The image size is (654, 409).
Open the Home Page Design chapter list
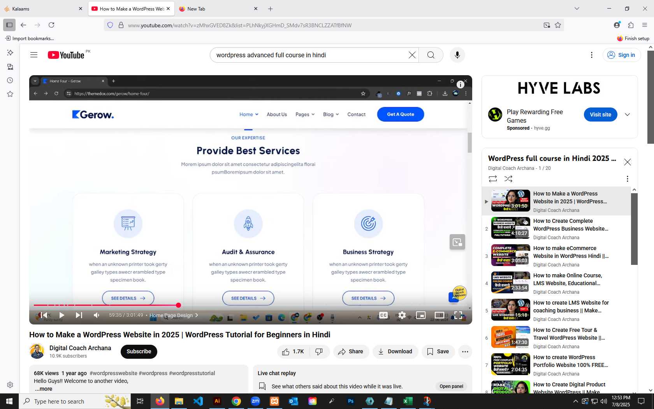click(x=174, y=315)
